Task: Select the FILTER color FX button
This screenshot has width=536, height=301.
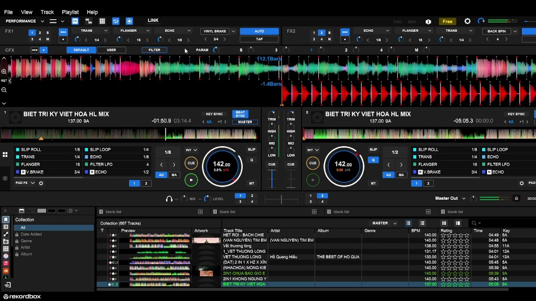Action: (x=154, y=50)
